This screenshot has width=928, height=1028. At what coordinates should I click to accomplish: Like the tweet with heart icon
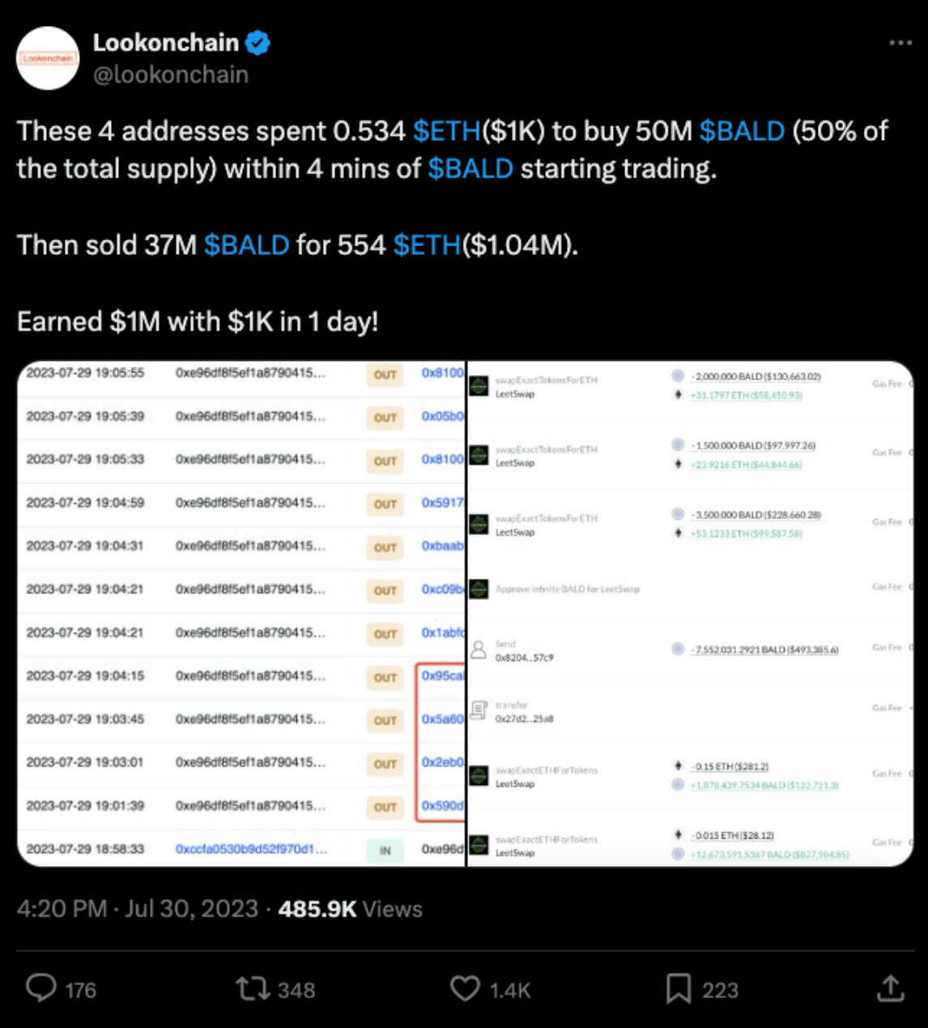click(x=465, y=988)
